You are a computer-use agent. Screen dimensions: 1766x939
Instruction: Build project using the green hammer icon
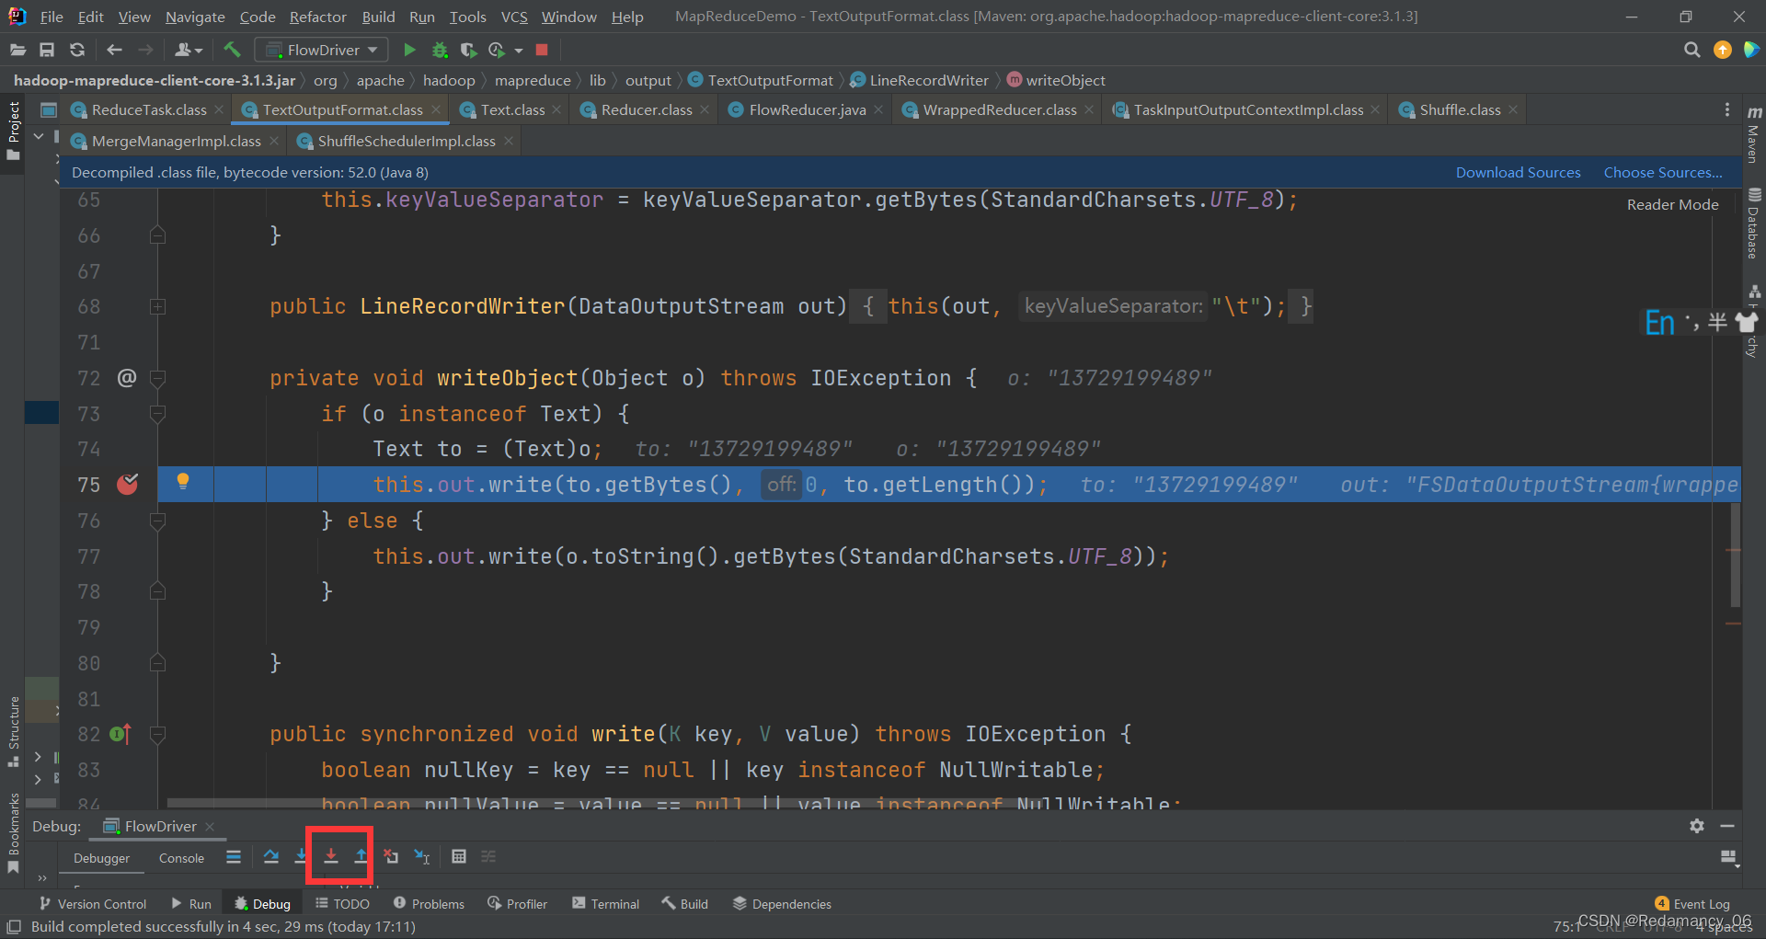point(232,50)
